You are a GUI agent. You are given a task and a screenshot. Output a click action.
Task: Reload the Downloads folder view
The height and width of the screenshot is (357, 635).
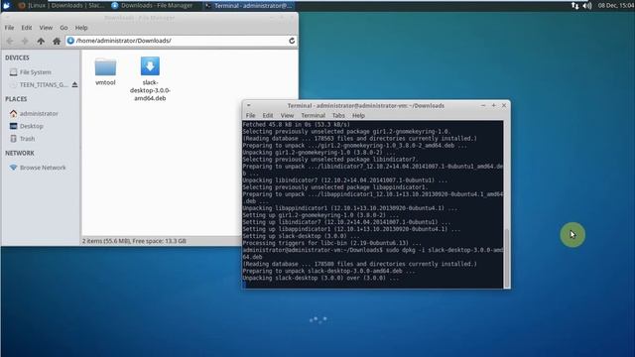click(x=292, y=41)
